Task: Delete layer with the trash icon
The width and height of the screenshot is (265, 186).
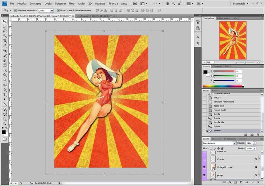Action: (258, 182)
